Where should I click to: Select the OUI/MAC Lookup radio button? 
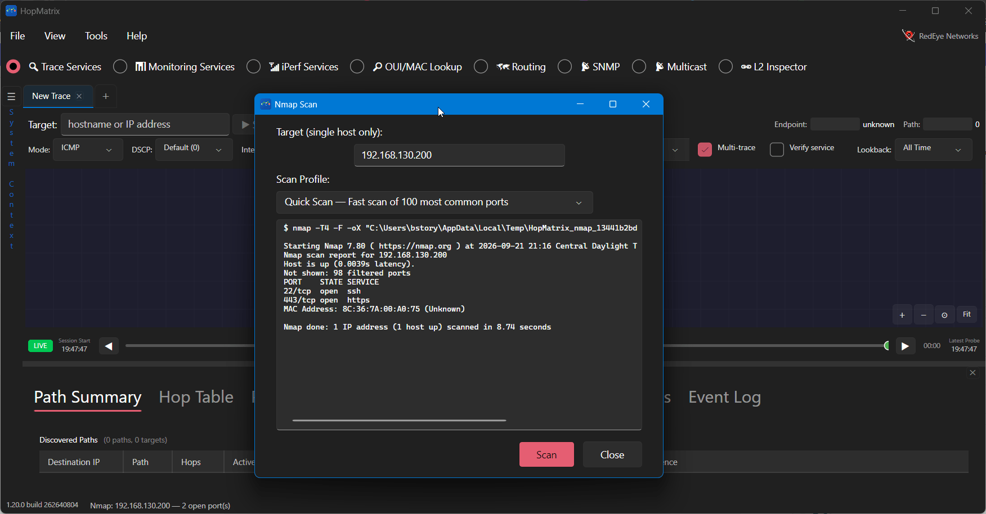pyautogui.click(x=357, y=67)
